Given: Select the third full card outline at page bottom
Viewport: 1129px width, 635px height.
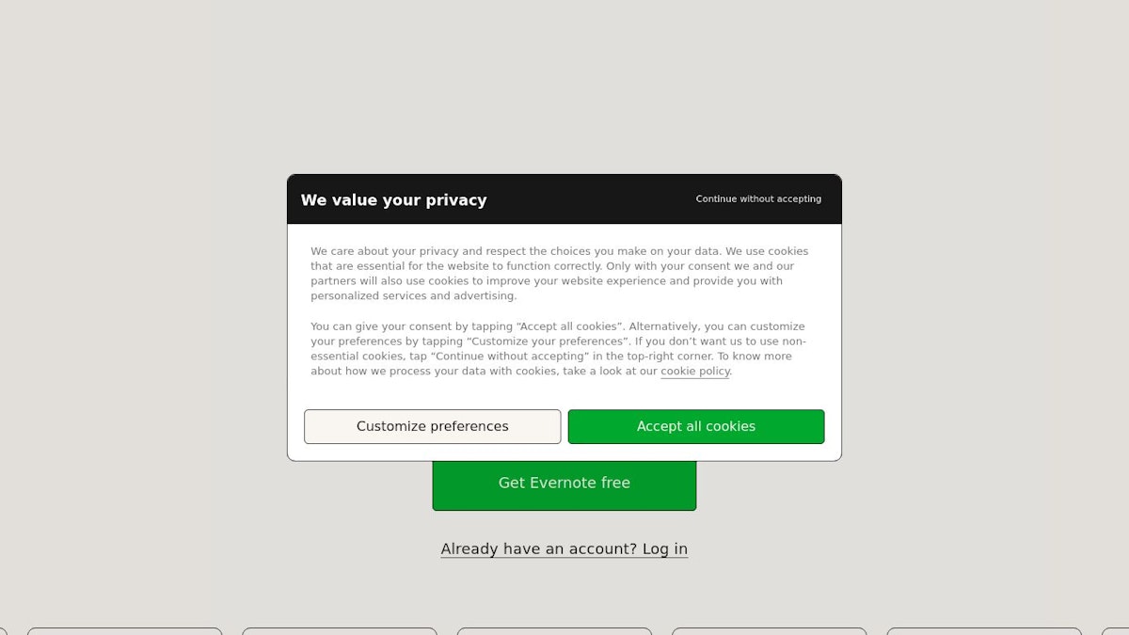Looking at the screenshot, I should 554,631.
